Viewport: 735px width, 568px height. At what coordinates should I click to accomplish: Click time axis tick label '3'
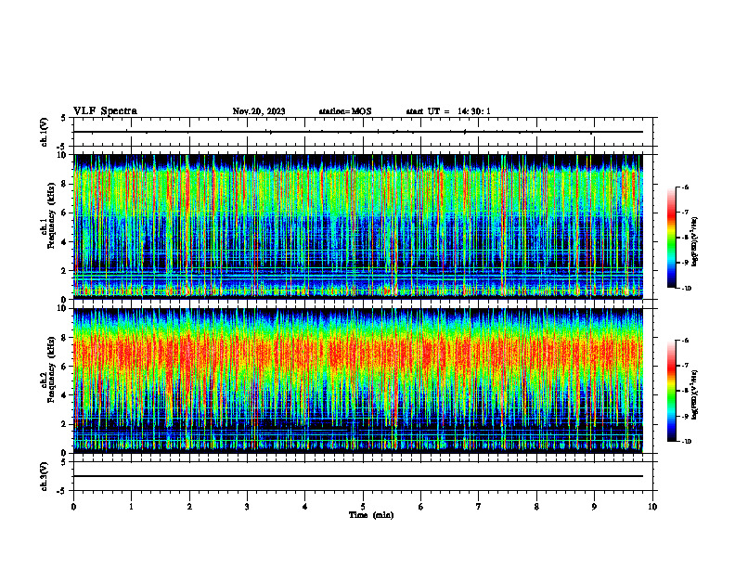pyautogui.click(x=247, y=507)
